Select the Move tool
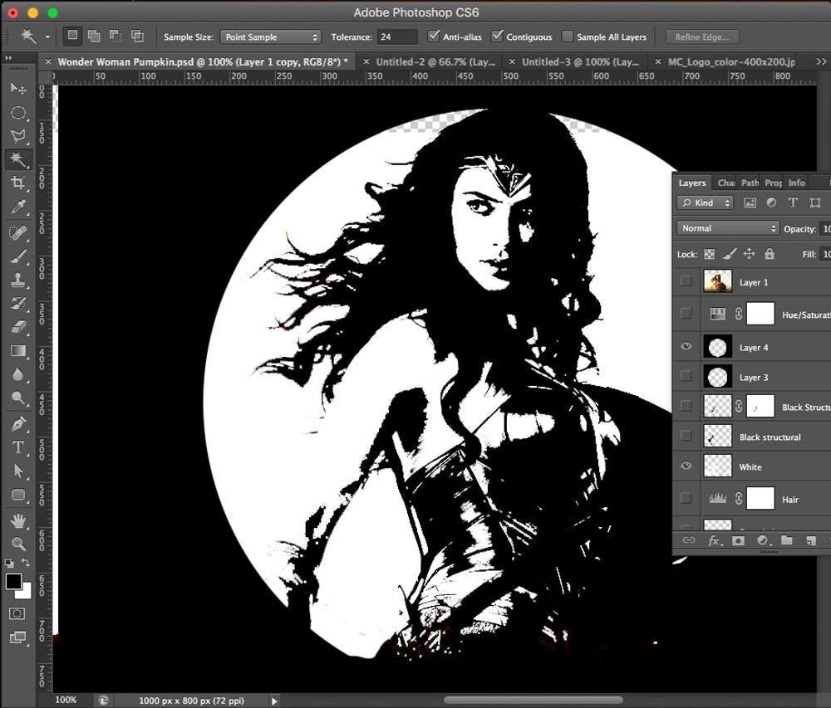 pos(18,89)
